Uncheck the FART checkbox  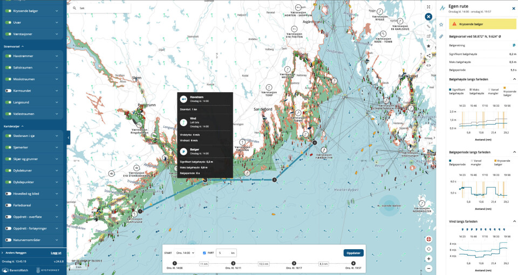tap(204, 252)
